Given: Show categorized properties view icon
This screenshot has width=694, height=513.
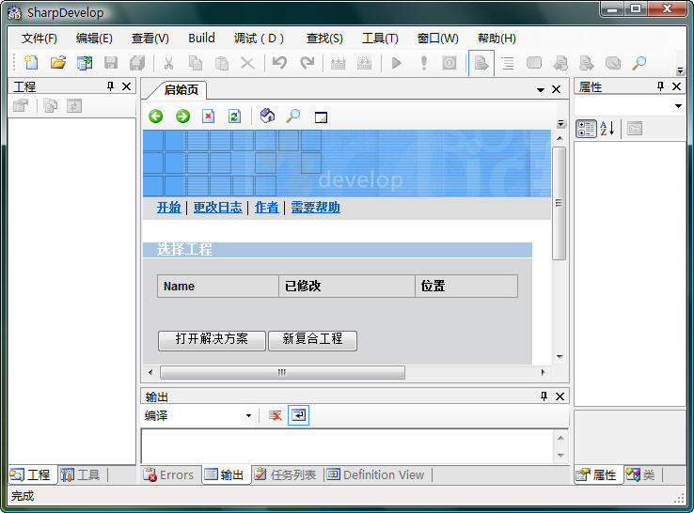Looking at the screenshot, I should click(x=586, y=129).
